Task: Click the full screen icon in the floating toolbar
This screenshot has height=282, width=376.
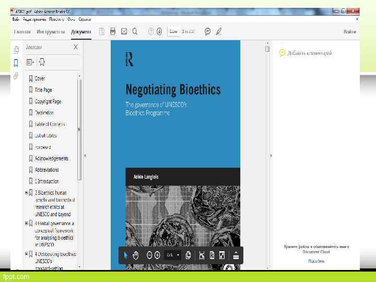Action: [x=222, y=255]
